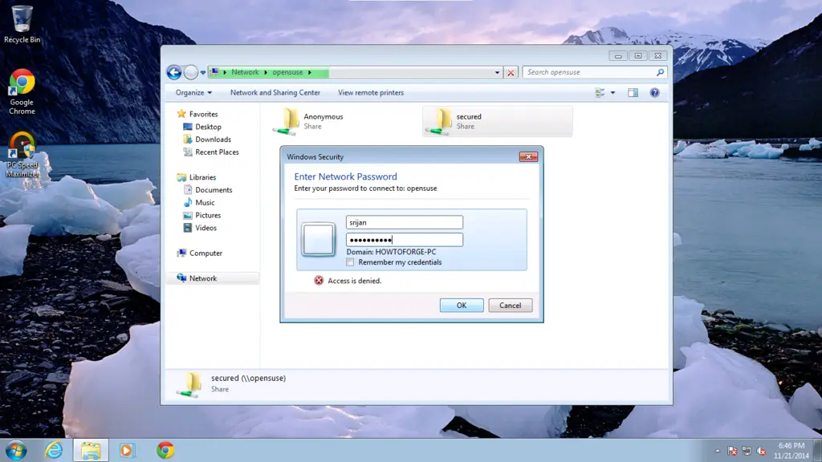
Task: Open Action Center flag icon
Action: [732, 451]
